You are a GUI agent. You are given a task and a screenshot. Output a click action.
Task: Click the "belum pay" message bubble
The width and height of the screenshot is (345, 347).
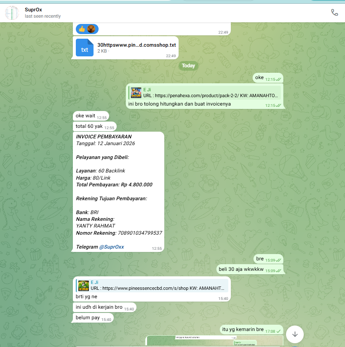(88, 318)
